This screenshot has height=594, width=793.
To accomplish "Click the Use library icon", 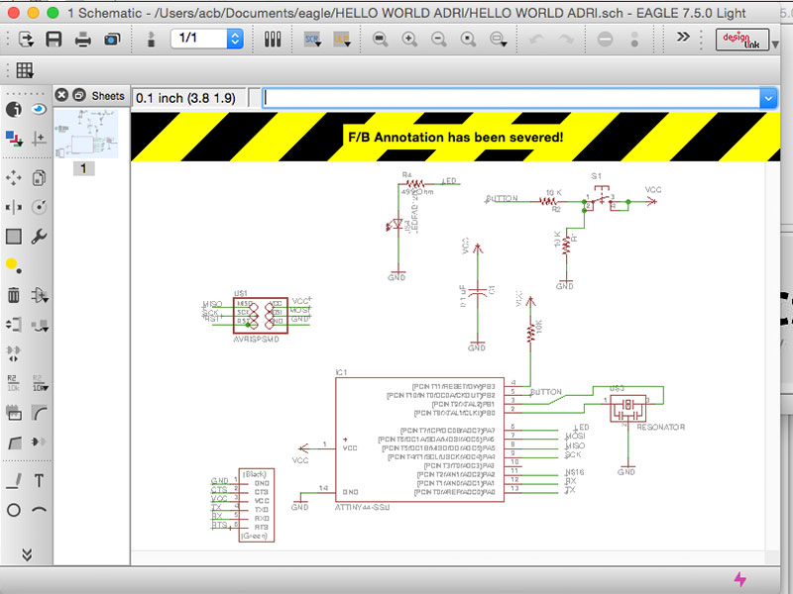I will click(273, 39).
